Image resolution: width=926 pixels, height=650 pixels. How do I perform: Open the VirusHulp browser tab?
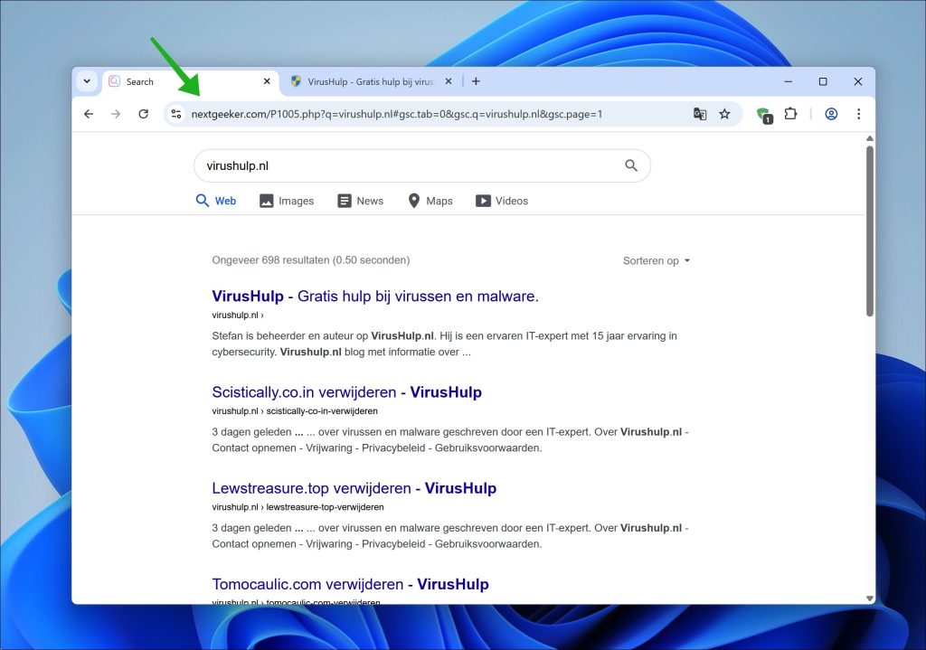[371, 81]
